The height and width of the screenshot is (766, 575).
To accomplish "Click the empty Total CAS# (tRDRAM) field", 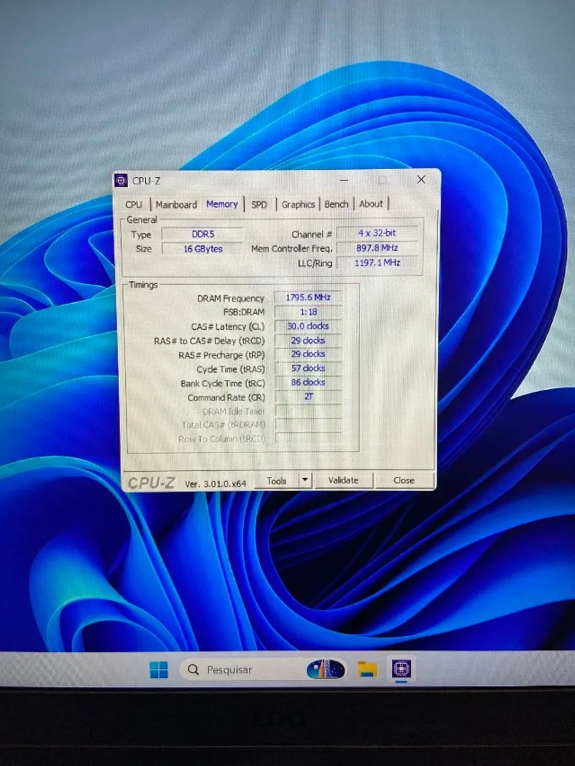I will [x=308, y=425].
